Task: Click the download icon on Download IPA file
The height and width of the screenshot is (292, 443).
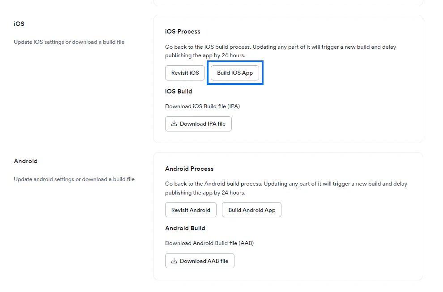Action: tap(174, 123)
